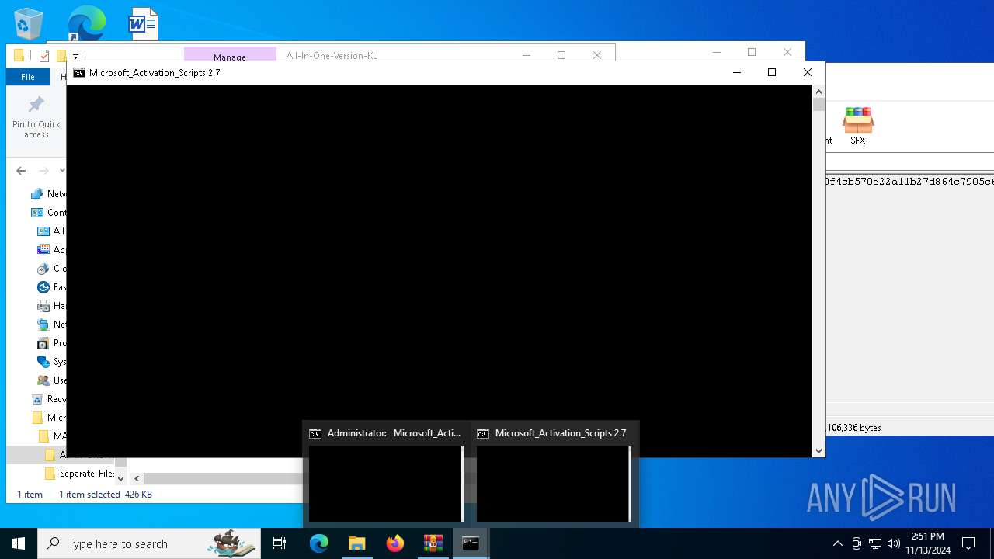994x559 pixels.
Task: Select the Recycle Bin entry in Explorer's tree
Action: click(x=48, y=399)
